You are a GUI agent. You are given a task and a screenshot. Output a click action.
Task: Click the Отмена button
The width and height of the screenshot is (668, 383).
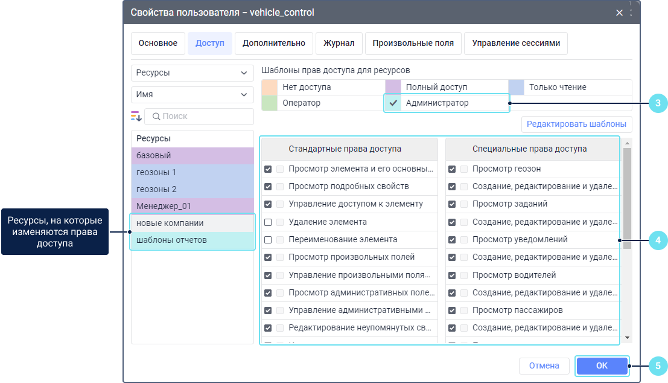click(x=544, y=366)
